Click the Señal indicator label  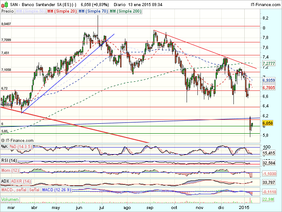tap(34, 190)
